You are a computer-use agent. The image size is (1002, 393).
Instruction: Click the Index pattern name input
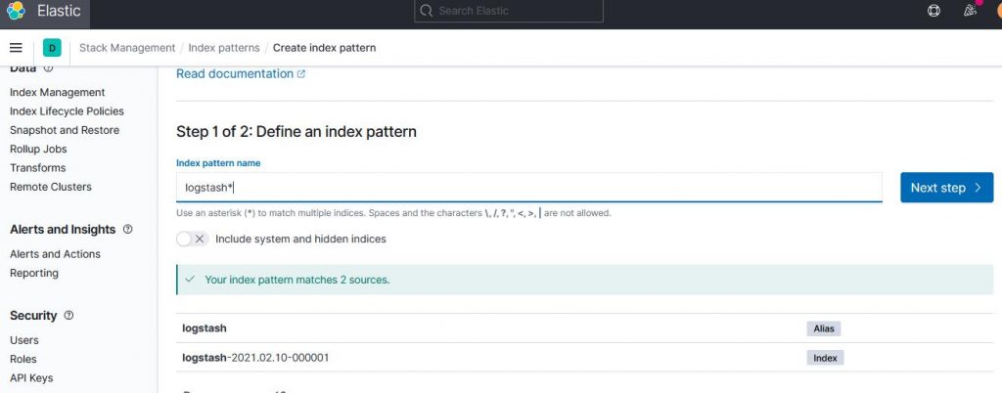coord(529,188)
